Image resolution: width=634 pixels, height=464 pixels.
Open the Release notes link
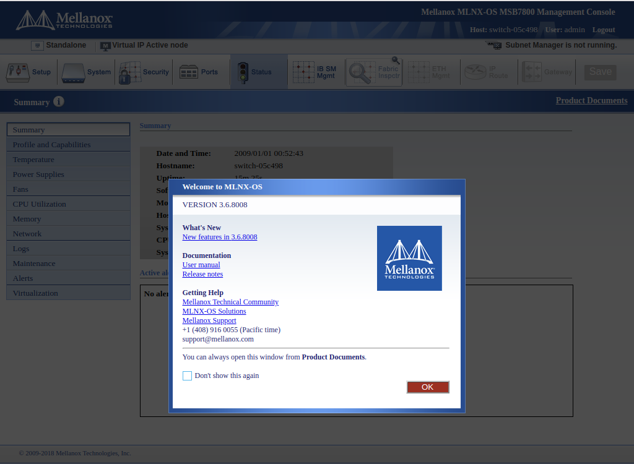click(202, 274)
